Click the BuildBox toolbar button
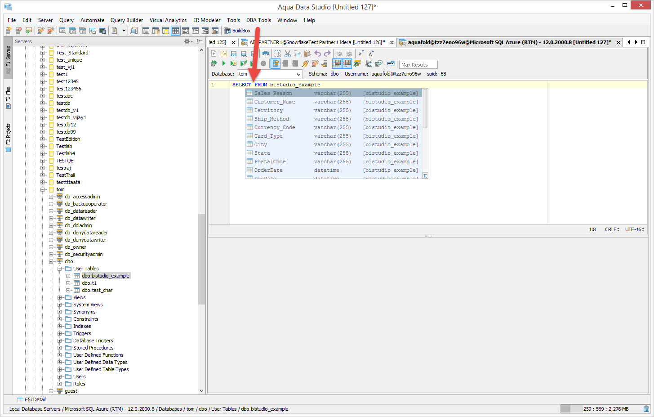Image resolution: width=654 pixels, height=417 pixels. point(238,31)
